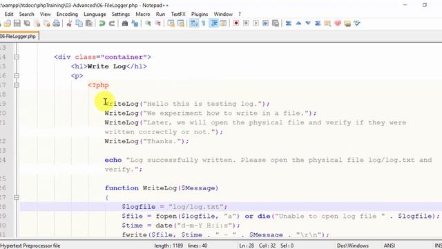Click the macro Playback icon

click(x=256, y=24)
